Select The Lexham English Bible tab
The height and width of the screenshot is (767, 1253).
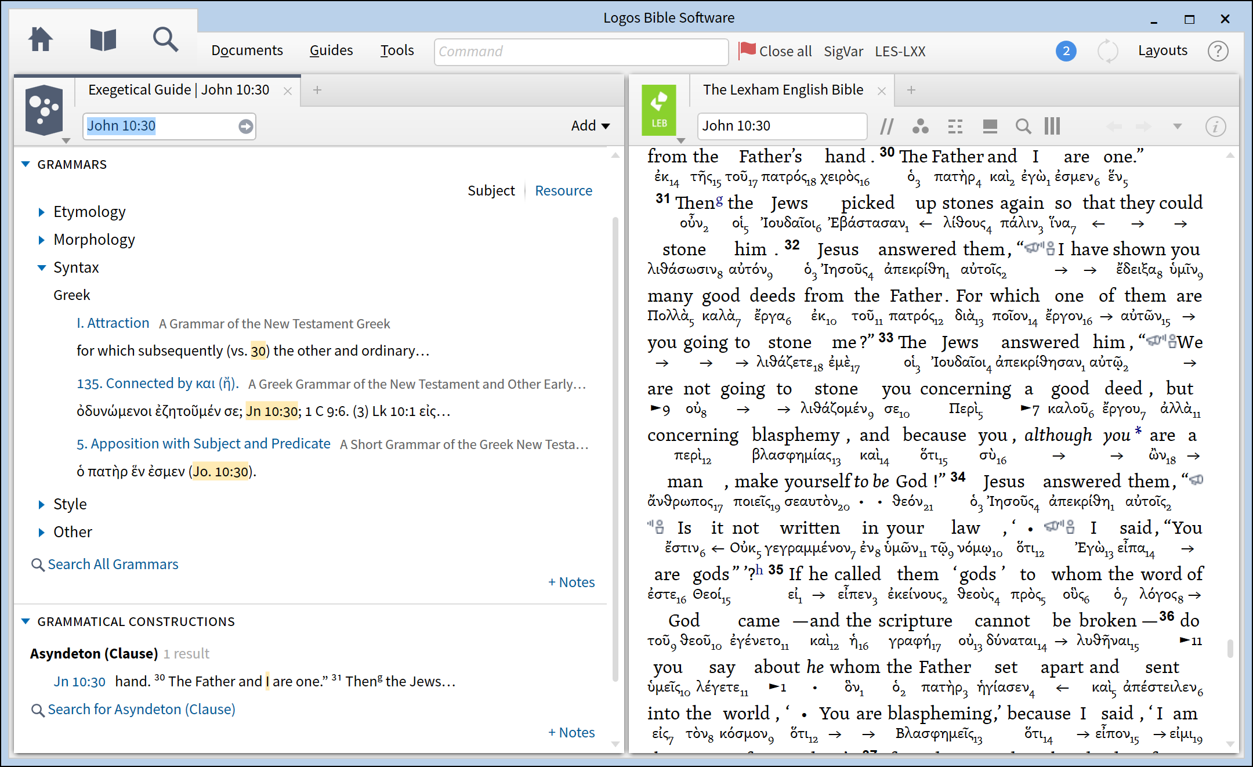(783, 90)
